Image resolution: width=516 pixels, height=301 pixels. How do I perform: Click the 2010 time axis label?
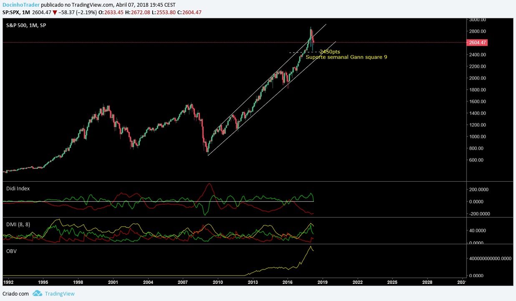pyautogui.click(x=218, y=283)
